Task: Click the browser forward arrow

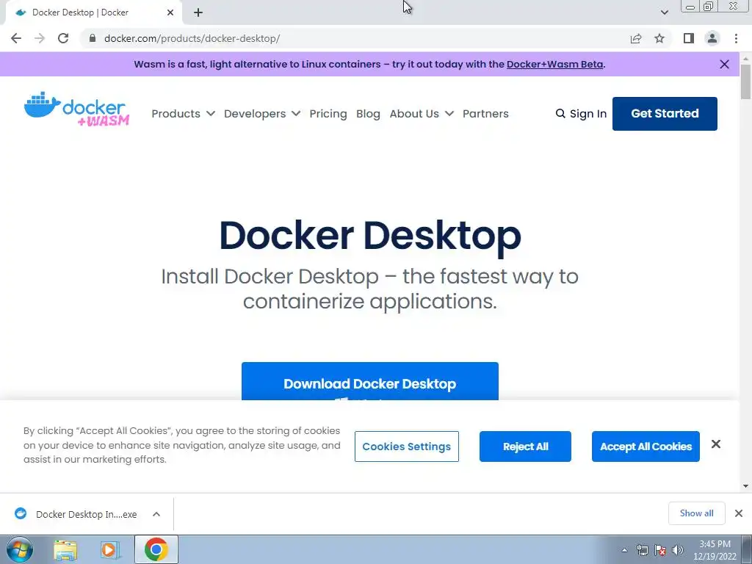Action: tap(40, 38)
